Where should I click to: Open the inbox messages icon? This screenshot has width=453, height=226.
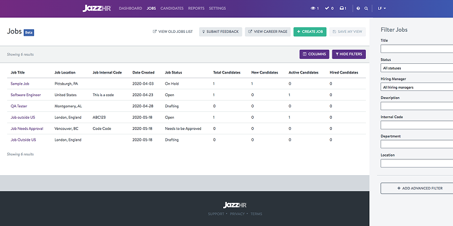[x=343, y=8]
